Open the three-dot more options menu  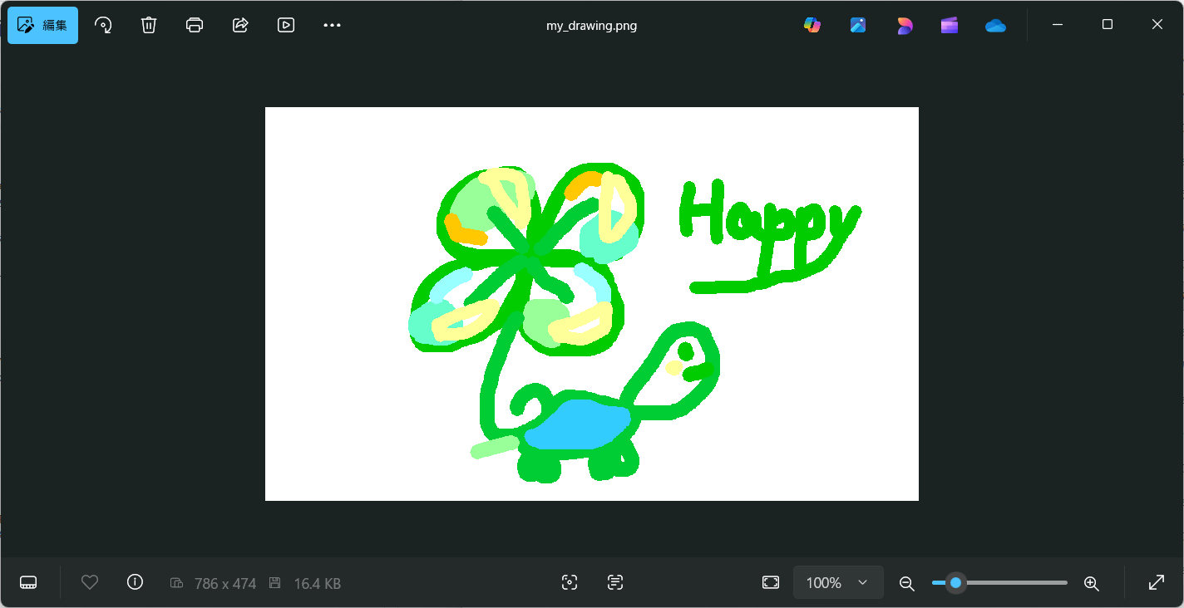point(332,25)
